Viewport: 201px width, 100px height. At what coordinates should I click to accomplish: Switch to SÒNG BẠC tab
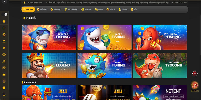(x=56, y=9)
